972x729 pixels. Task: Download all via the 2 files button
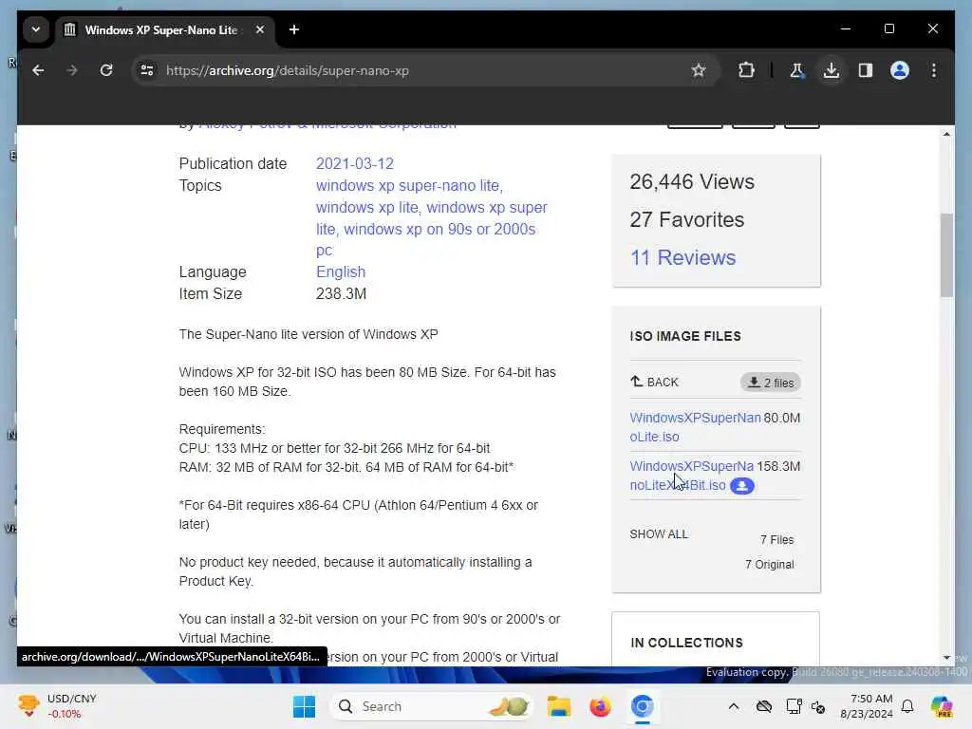[x=771, y=383]
